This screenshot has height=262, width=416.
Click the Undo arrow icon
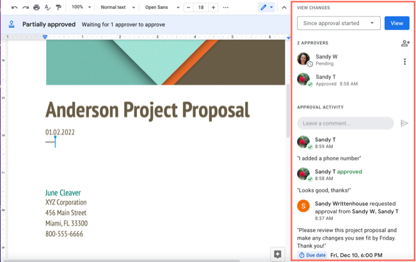pyautogui.click(x=14, y=8)
